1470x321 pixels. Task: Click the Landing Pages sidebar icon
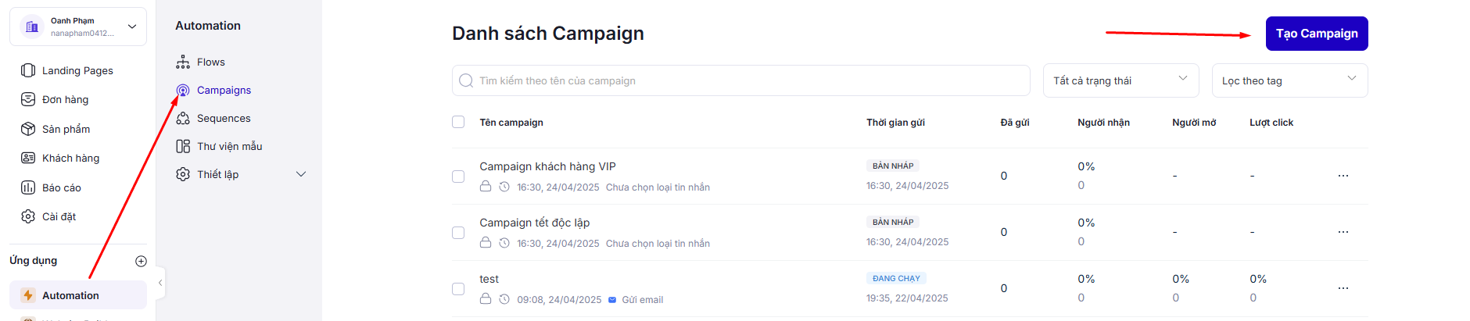click(28, 70)
